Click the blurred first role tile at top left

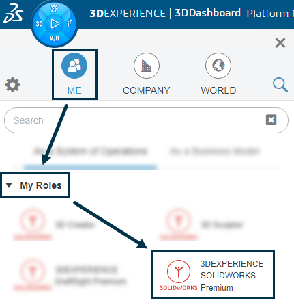(x=55, y=224)
